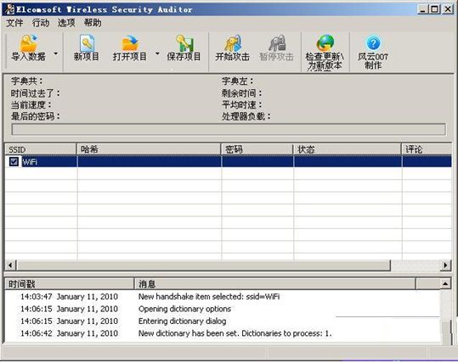The width and height of the screenshot is (458, 363).
Task: Open the 文件 menu
Action: click(14, 23)
